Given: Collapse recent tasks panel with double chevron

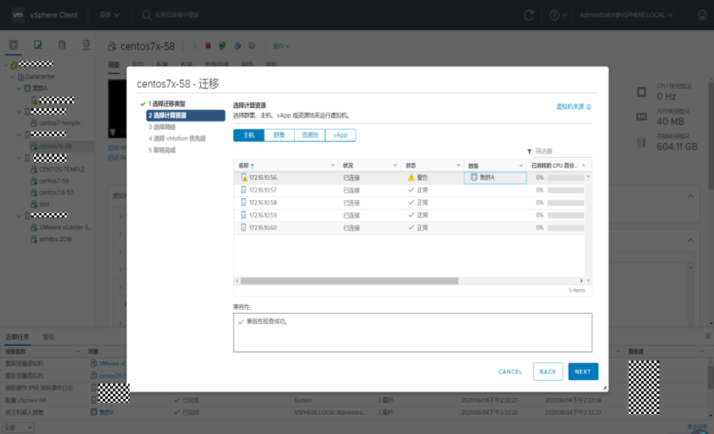Looking at the screenshot, I should point(707,336).
